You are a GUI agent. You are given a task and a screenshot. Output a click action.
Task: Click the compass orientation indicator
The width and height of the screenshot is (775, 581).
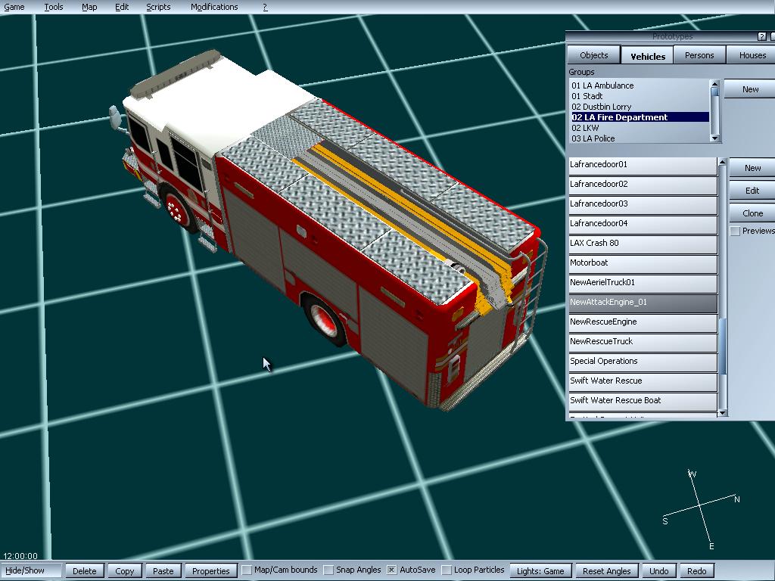[x=701, y=509]
